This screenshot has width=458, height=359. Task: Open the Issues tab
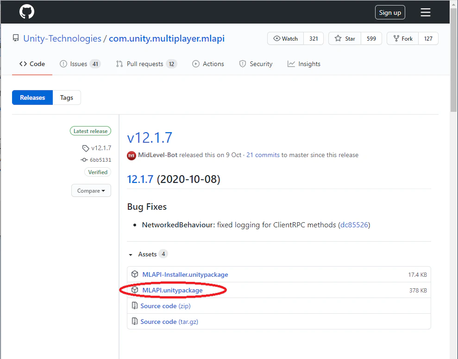pyautogui.click(x=80, y=64)
